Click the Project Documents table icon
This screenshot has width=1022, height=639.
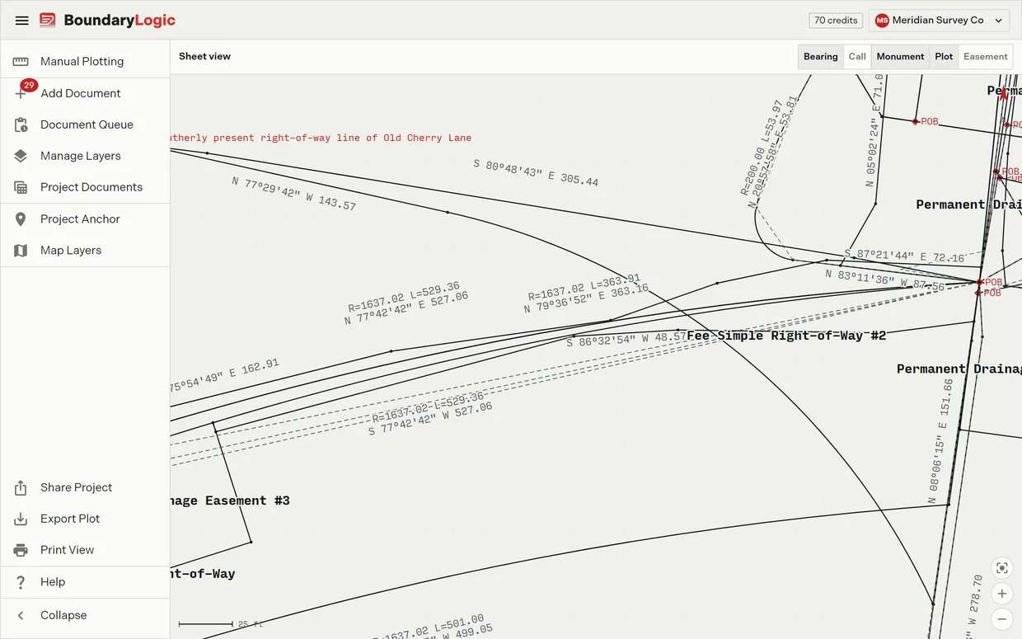(21, 187)
